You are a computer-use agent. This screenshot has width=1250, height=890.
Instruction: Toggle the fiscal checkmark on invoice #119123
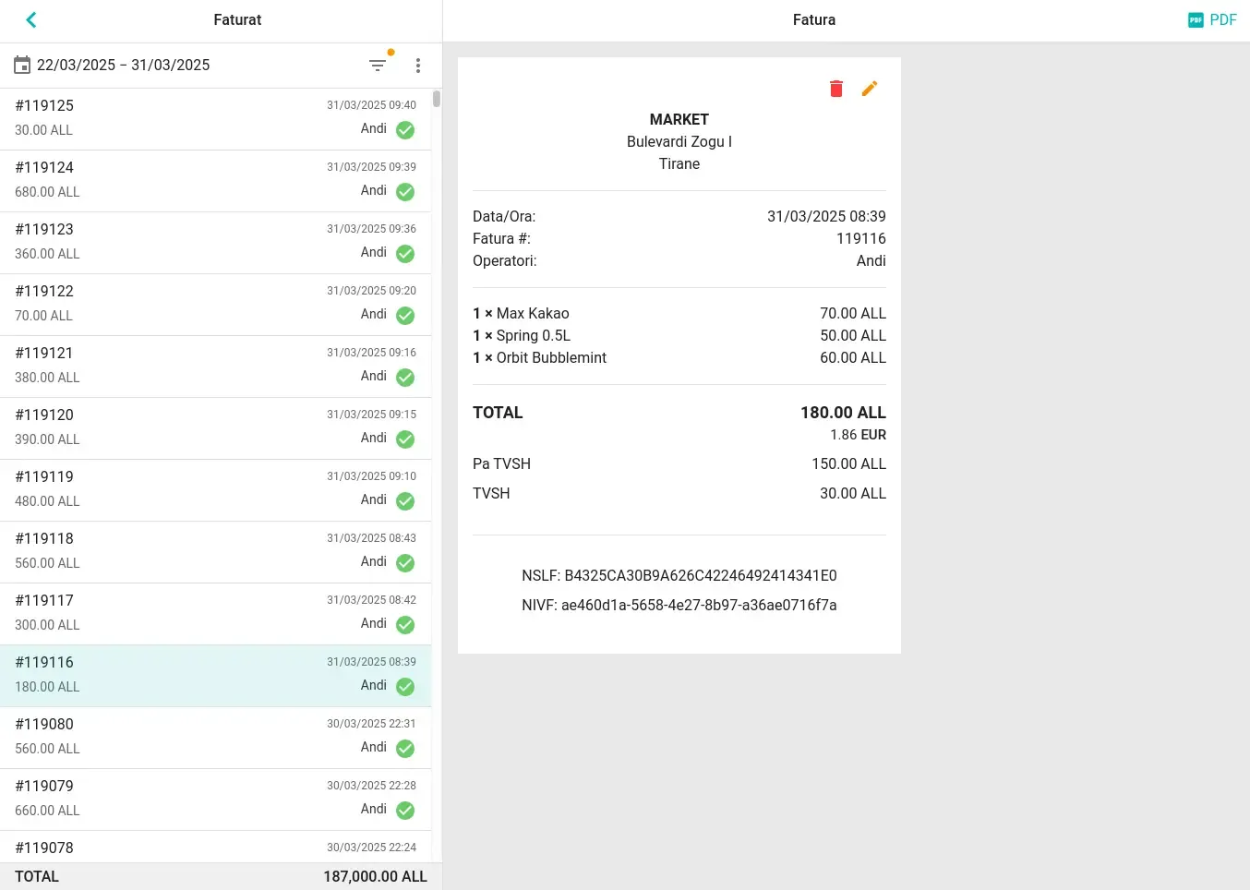404,253
